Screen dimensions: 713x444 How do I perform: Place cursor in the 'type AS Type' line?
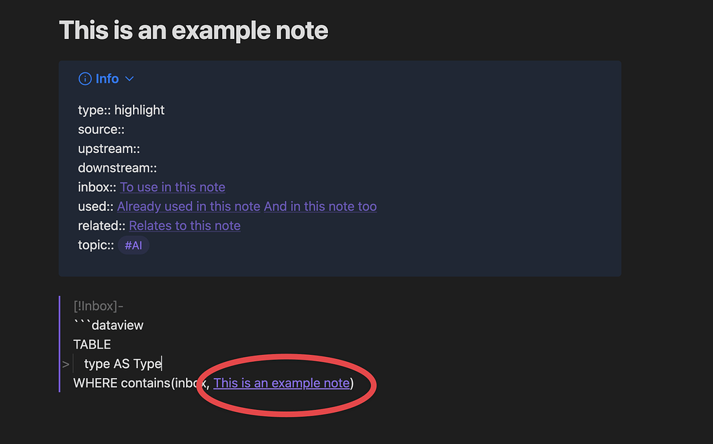pos(122,363)
